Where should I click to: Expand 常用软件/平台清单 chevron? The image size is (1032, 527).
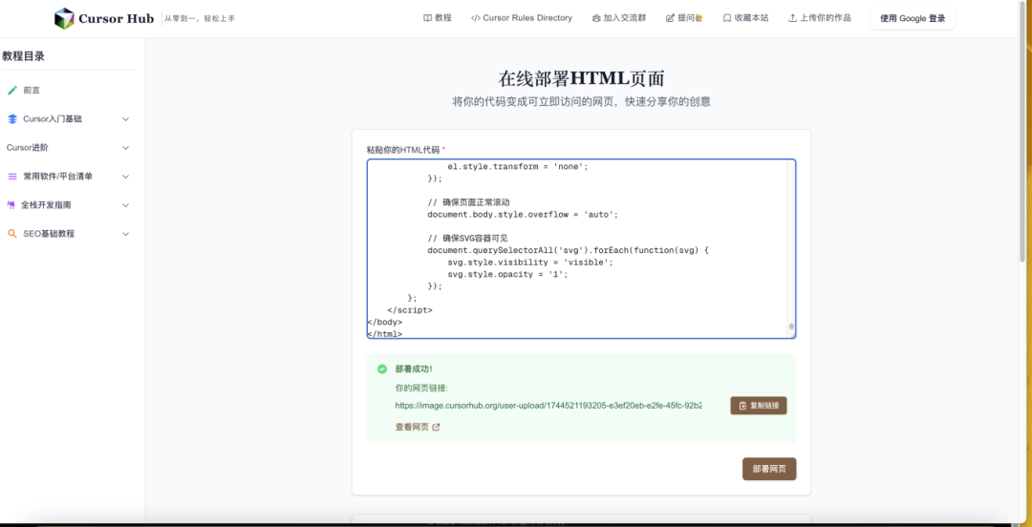coord(126,177)
